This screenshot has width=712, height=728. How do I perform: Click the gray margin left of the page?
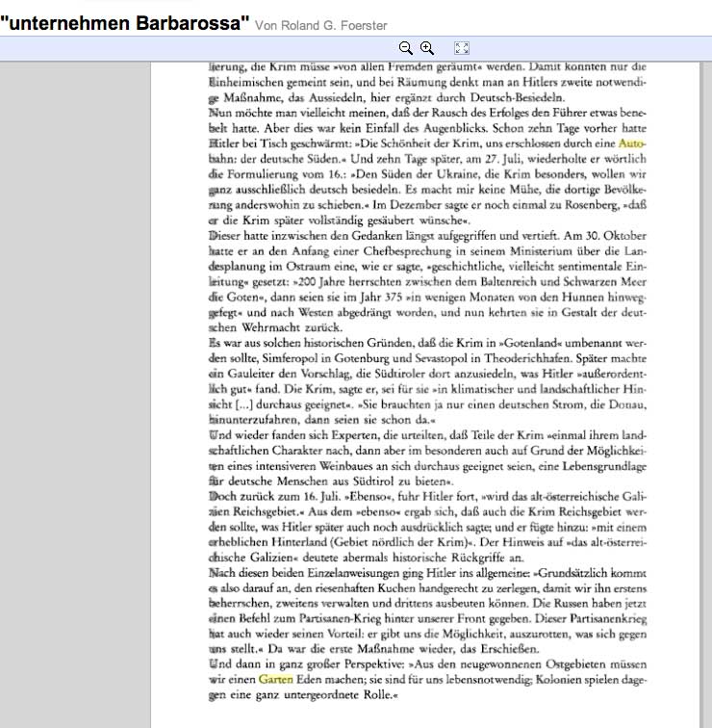[75, 385]
